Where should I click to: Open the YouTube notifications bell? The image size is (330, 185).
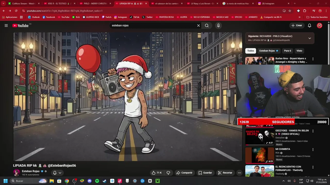310,25
